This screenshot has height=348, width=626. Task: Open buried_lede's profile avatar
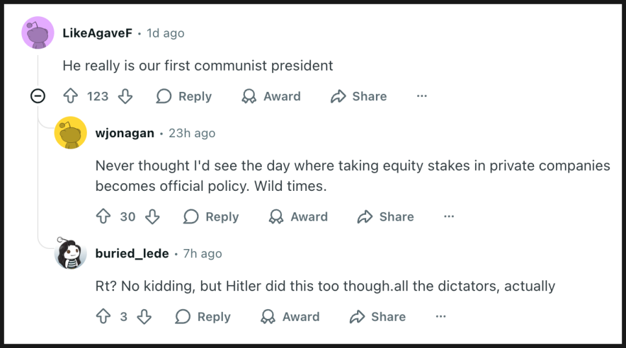click(x=71, y=254)
